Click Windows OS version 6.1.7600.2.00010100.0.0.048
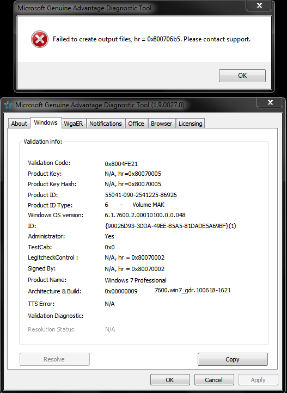Viewport: 287px width, 393px height. click(145, 215)
